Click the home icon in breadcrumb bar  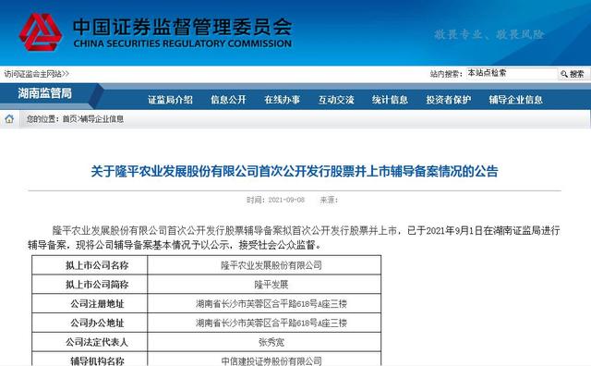(x=9, y=119)
